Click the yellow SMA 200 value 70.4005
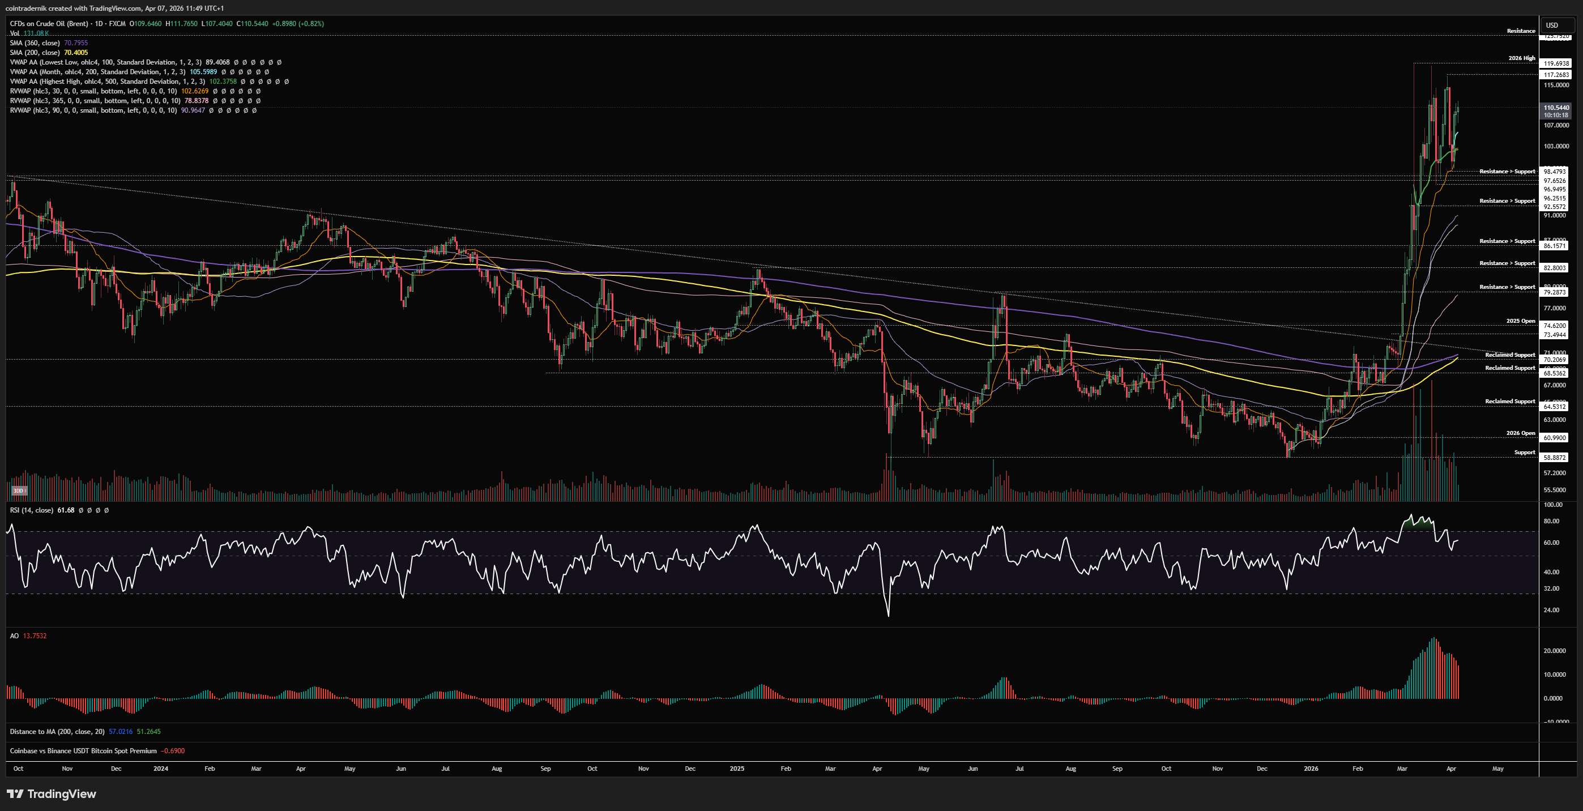Image resolution: width=1583 pixels, height=811 pixels. point(75,53)
